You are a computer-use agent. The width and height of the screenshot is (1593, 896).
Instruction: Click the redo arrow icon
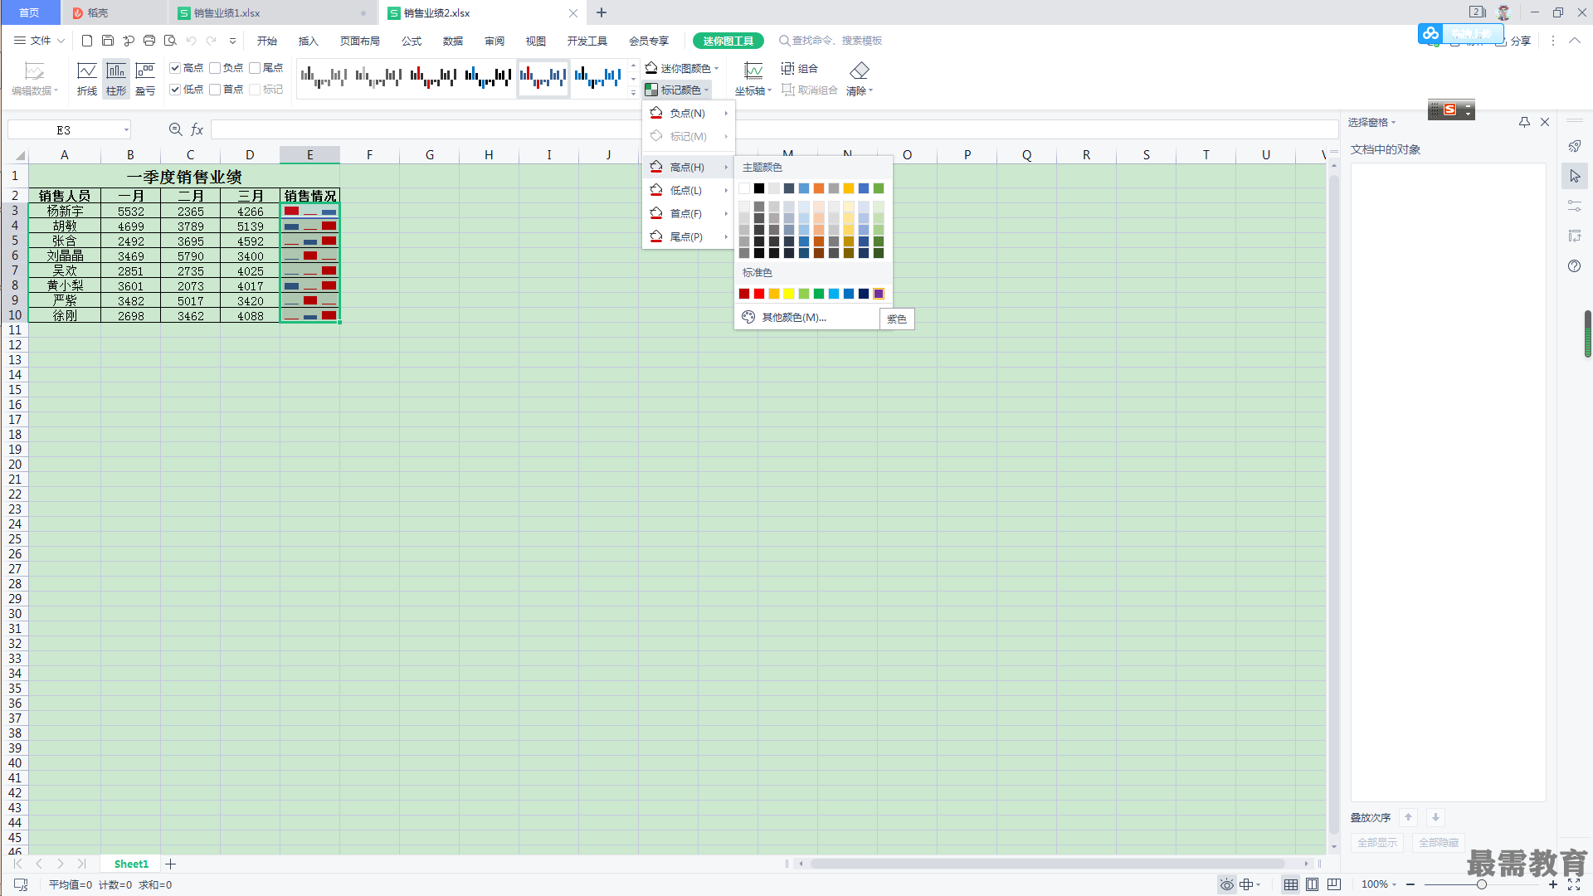tap(212, 41)
